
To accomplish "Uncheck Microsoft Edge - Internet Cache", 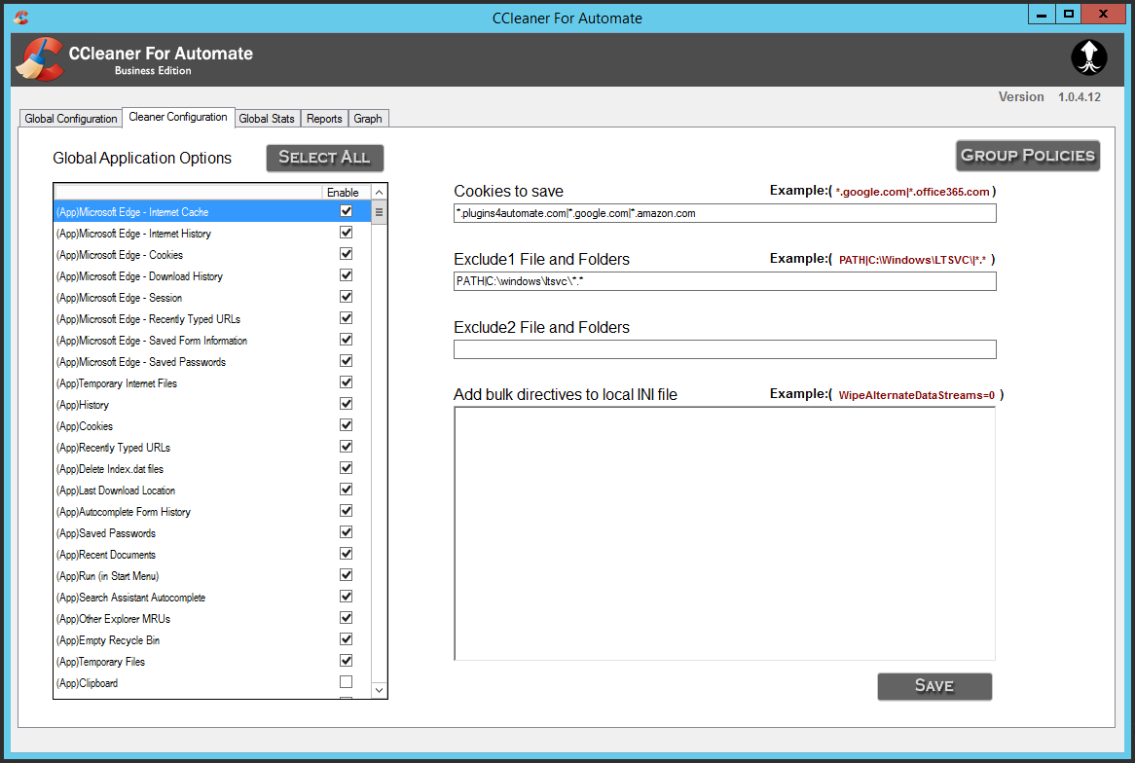I will (346, 211).
